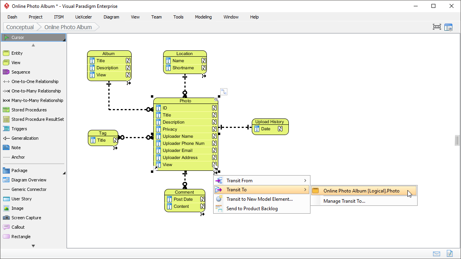This screenshot has width=461, height=259.
Task: Open the Diagram menu
Action: tap(112, 17)
